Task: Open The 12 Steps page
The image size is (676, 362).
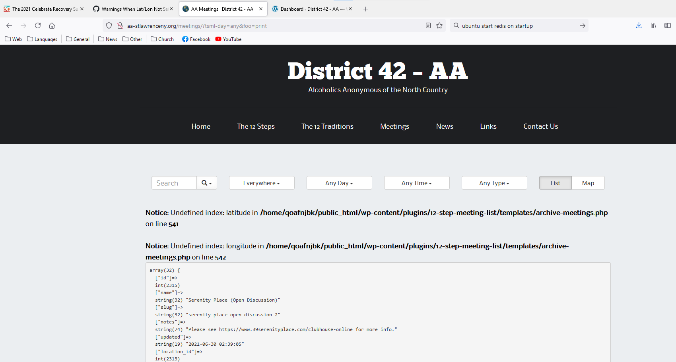Action: (256, 126)
